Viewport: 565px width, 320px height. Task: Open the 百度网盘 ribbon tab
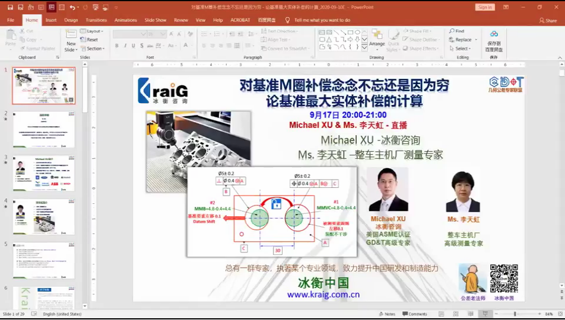pyautogui.click(x=266, y=20)
